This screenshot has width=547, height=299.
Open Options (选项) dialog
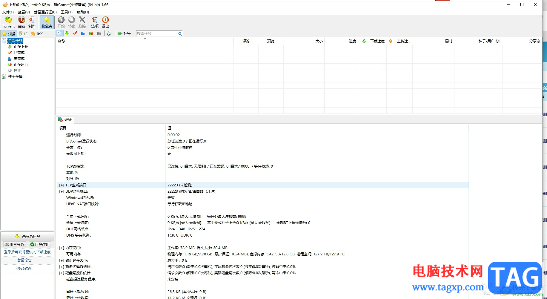pyautogui.click(x=95, y=22)
